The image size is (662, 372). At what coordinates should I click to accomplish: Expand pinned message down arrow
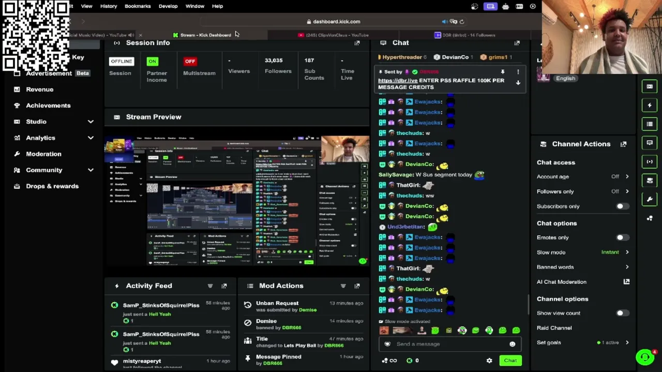click(518, 83)
